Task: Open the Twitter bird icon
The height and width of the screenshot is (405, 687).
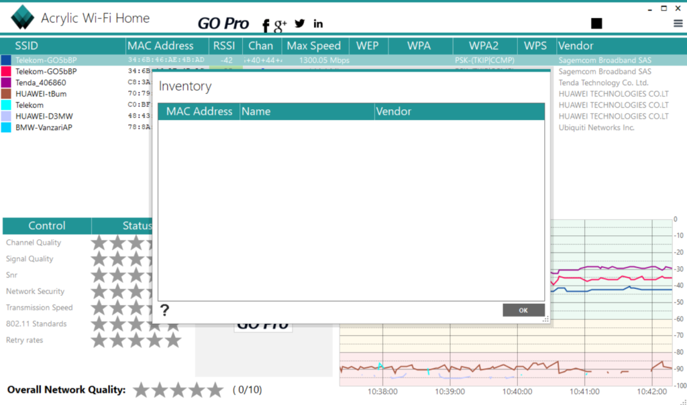Action: coord(300,23)
